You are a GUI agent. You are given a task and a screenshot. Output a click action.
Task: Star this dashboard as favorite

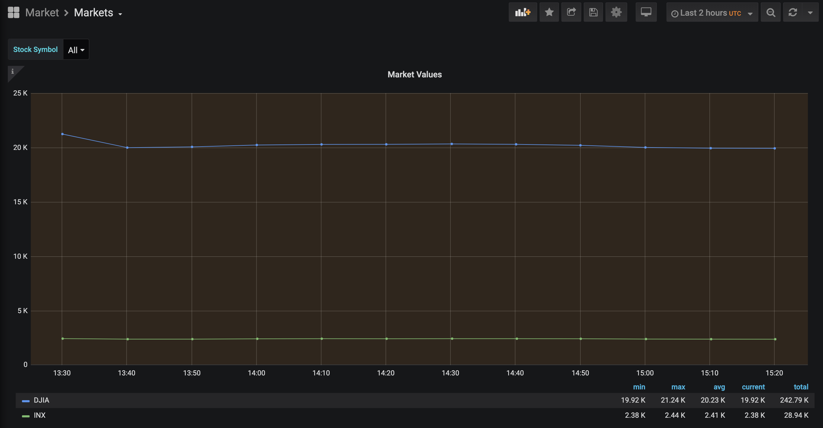click(549, 12)
